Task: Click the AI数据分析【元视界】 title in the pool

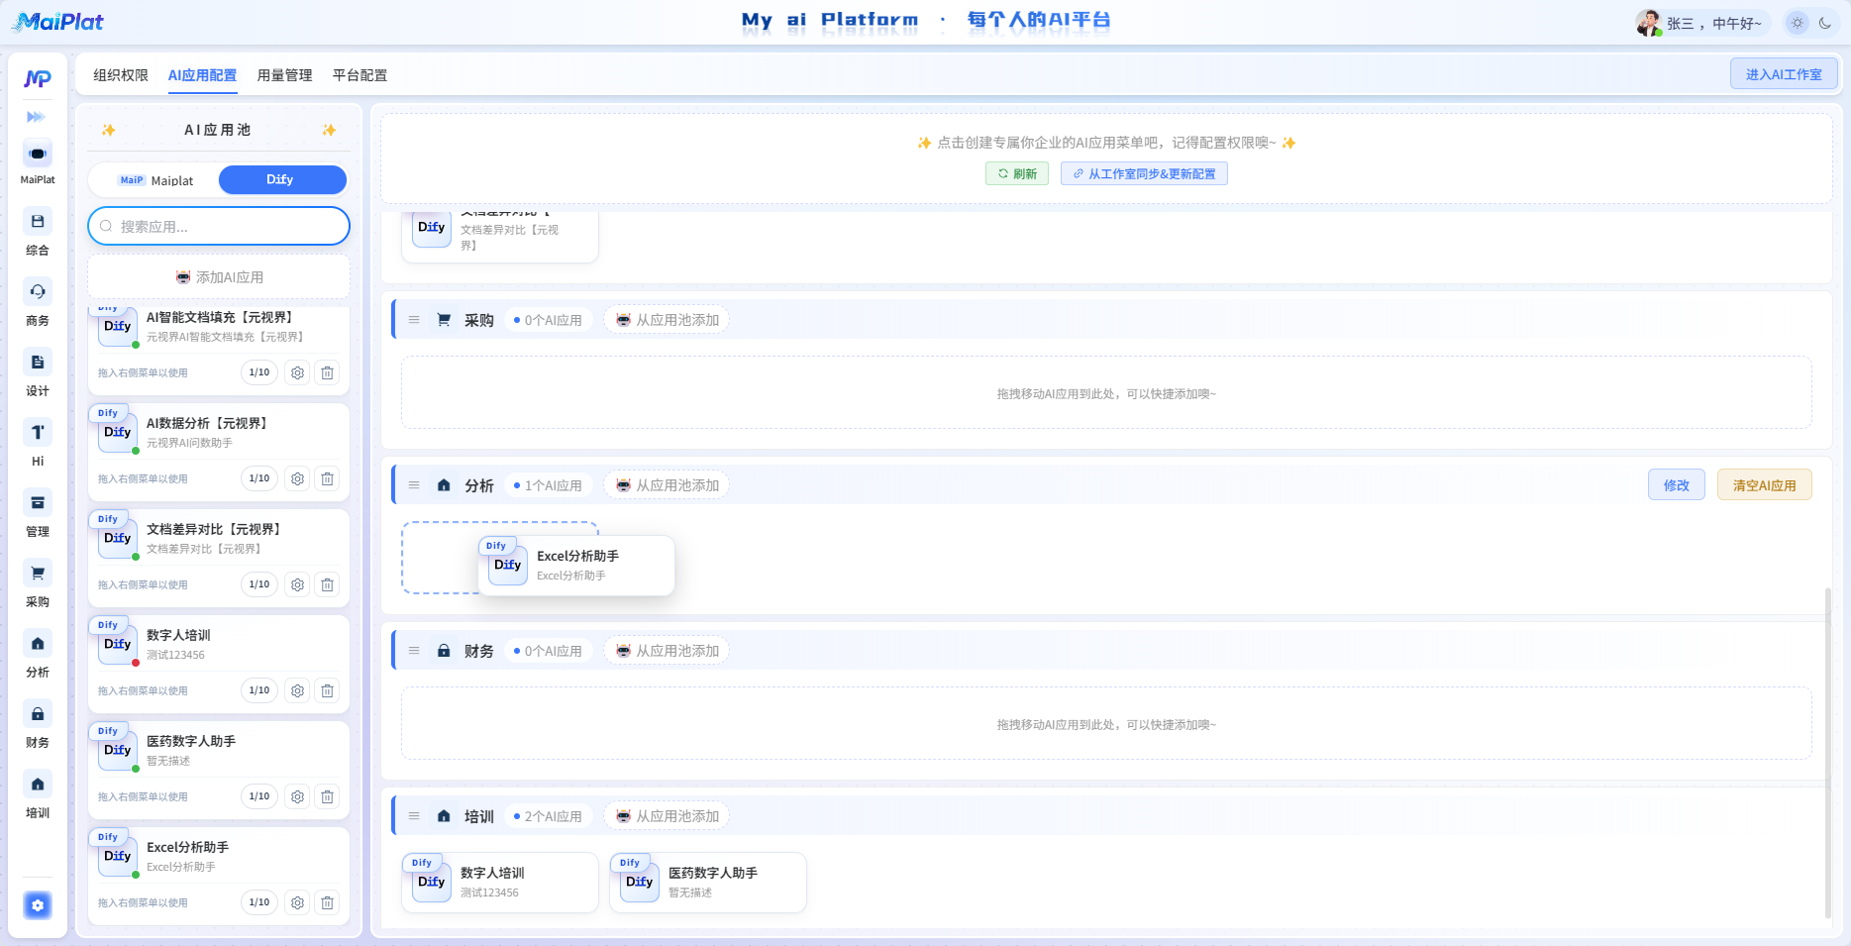Action: click(x=207, y=423)
